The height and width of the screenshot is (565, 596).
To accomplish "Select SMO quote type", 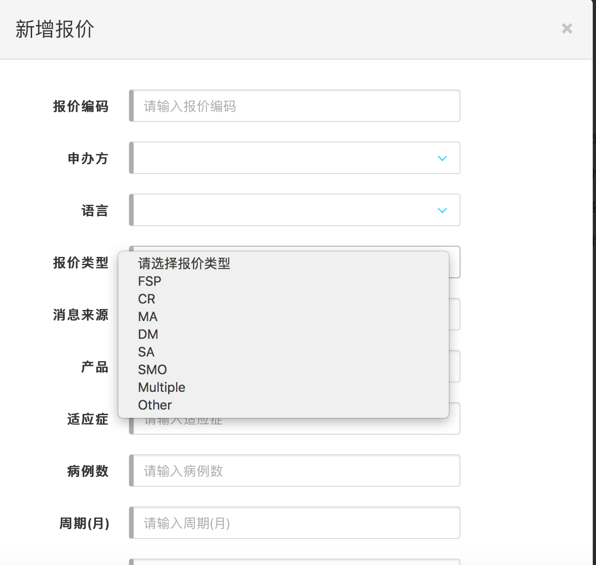I will [x=152, y=370].
